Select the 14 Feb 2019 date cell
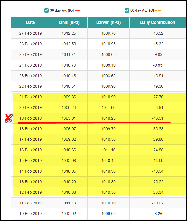The height and width of the screenshot is (221, 187). point(30,171)
